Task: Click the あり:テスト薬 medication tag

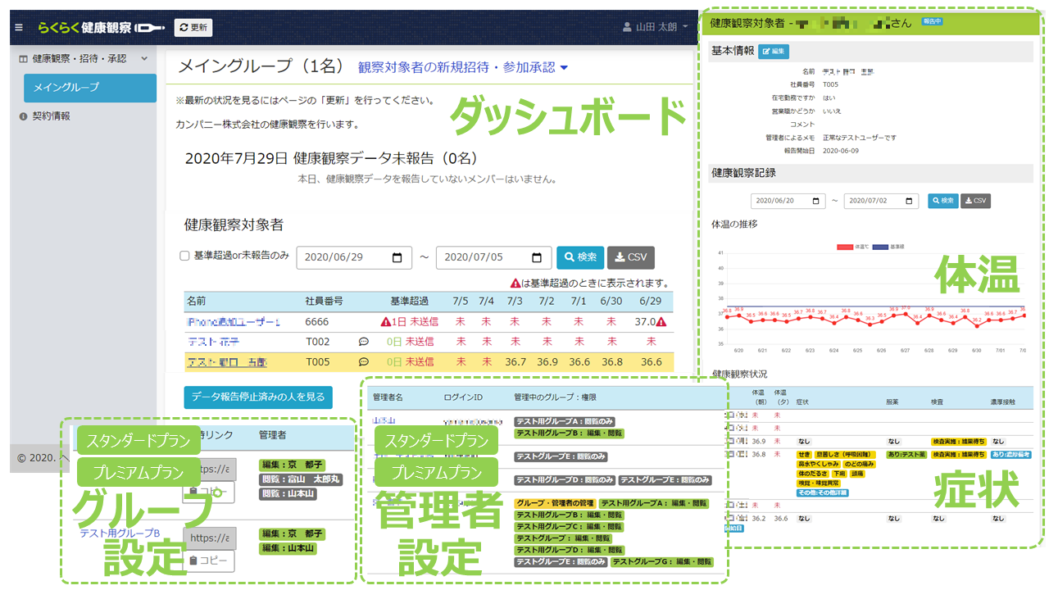Action: click(906, 454)
